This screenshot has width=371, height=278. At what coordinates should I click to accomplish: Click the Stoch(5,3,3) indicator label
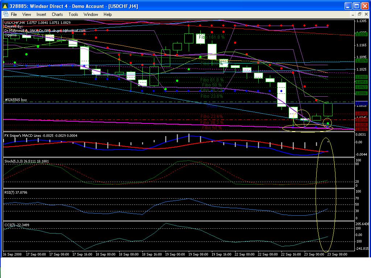(x=26, y=161)
